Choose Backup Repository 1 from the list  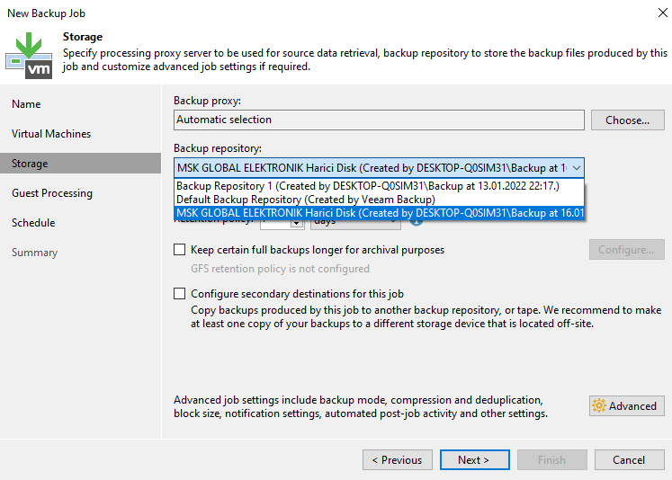(x=379, y=186)
